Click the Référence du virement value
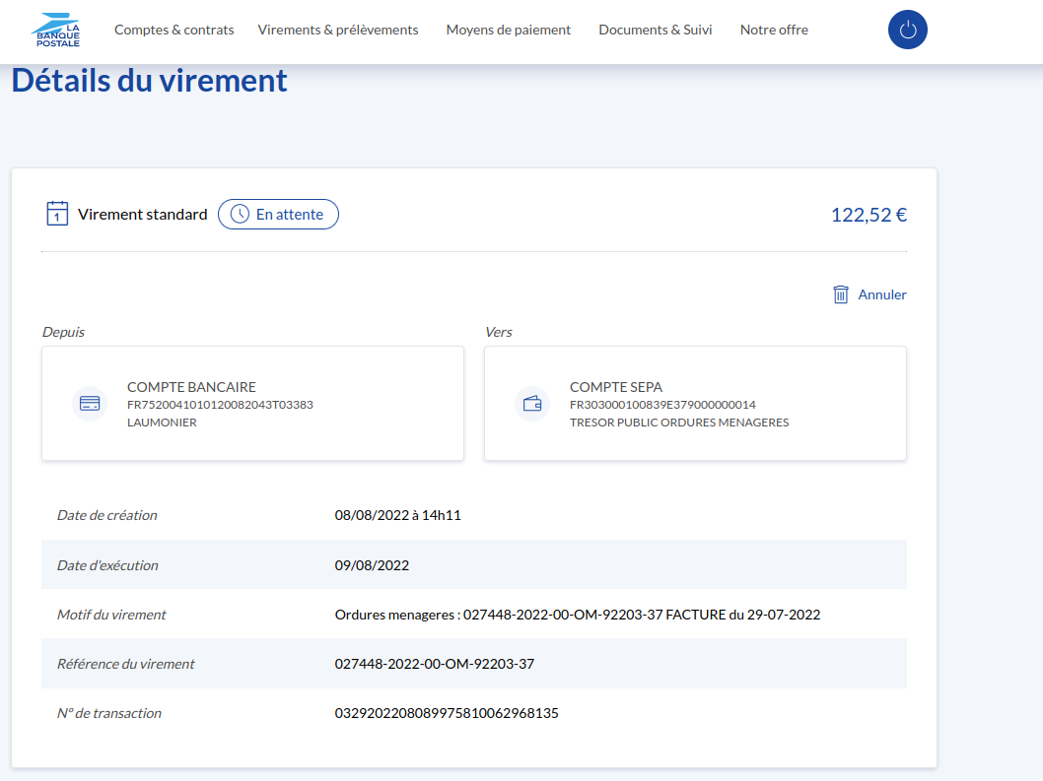1043x781 pixels. (x=435, y=664)
